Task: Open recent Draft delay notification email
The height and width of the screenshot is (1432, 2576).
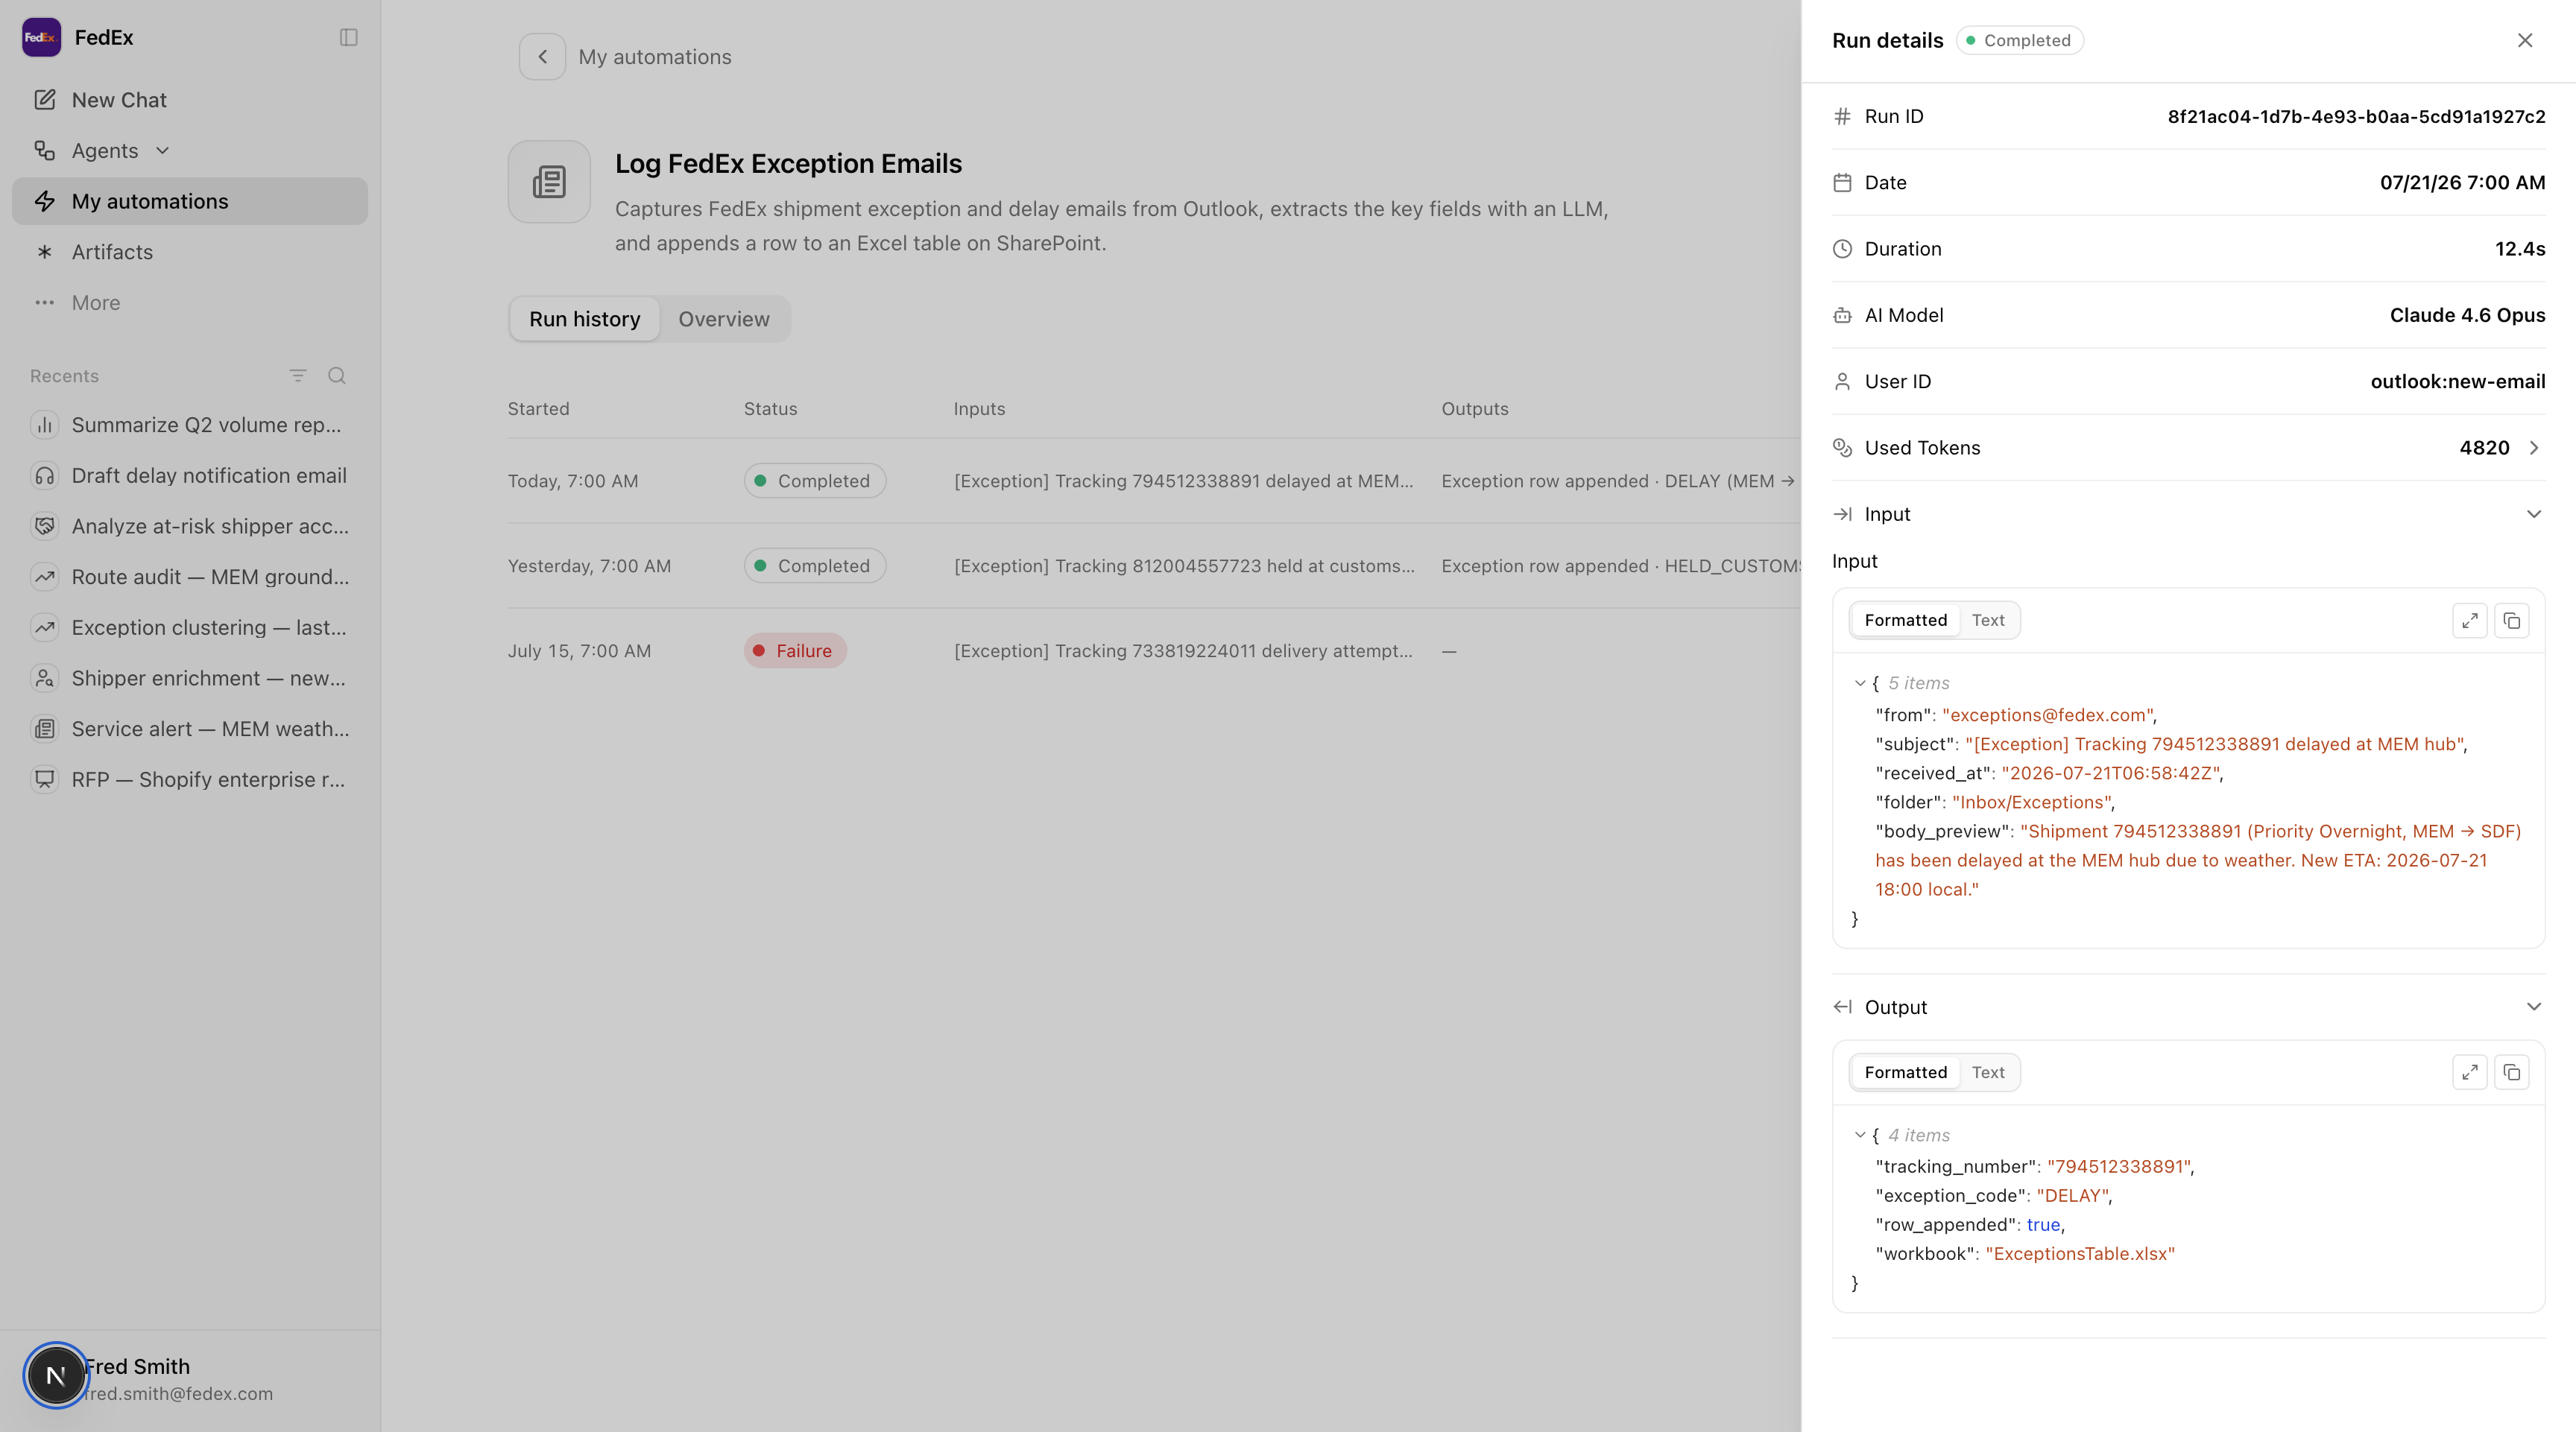Action: click(x=189, y=475)
